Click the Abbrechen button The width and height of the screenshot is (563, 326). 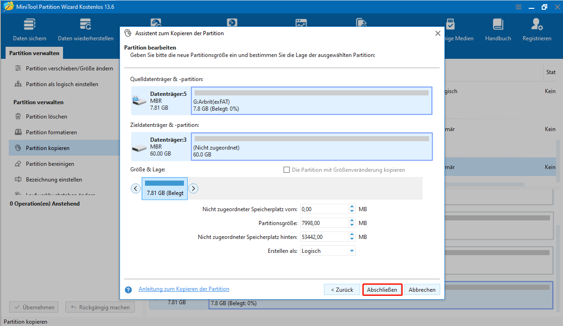pos(422,290)
